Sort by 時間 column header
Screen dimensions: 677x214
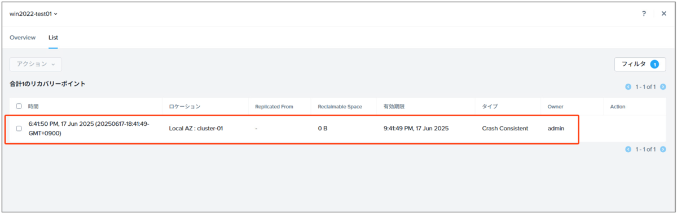pos(33,106)
